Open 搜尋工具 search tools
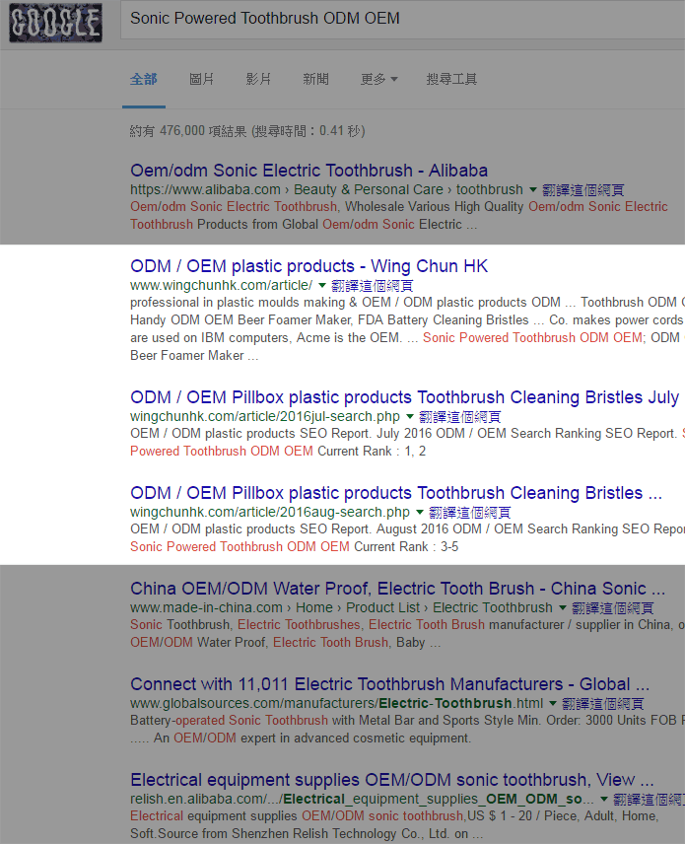This screenshot has height=844, width=685. tap(451, 79)
